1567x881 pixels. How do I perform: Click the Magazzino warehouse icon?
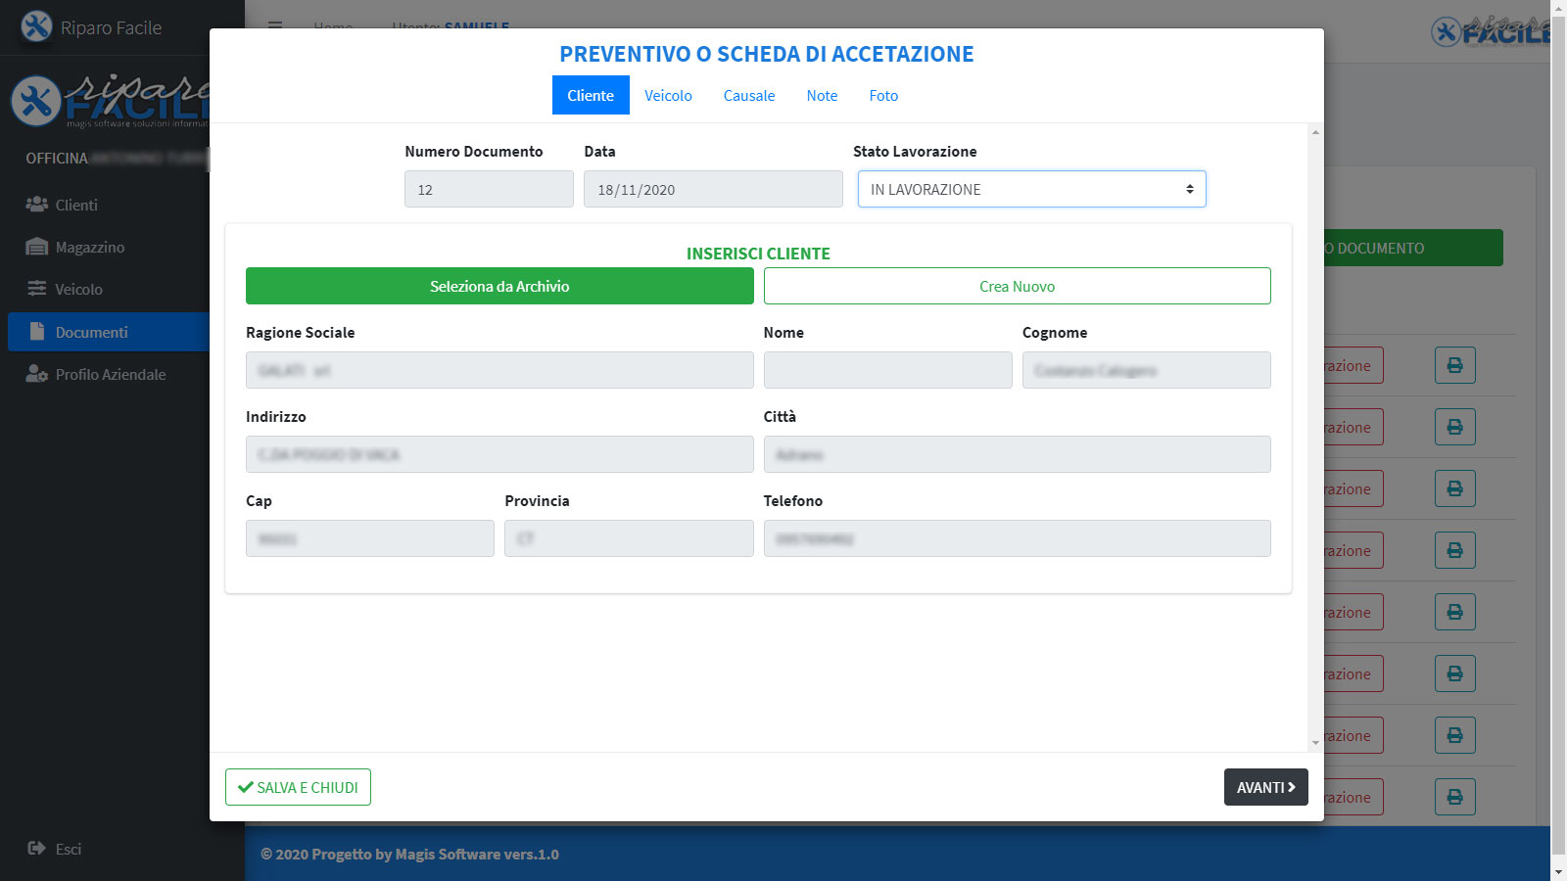pyautogui.click(x=37, y=247)
